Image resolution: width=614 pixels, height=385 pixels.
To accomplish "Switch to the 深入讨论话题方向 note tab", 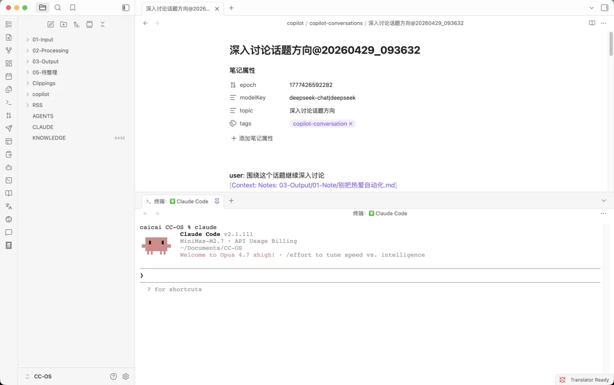I will pos(176,9).
